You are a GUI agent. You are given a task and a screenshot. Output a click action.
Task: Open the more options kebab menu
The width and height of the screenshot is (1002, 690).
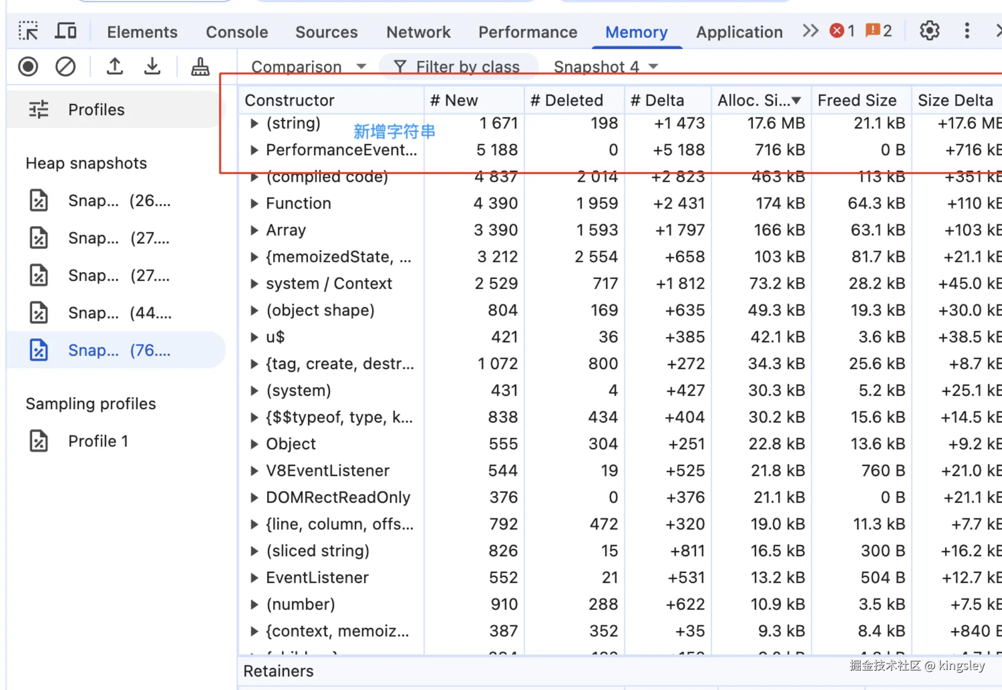(x=967, y=31)
